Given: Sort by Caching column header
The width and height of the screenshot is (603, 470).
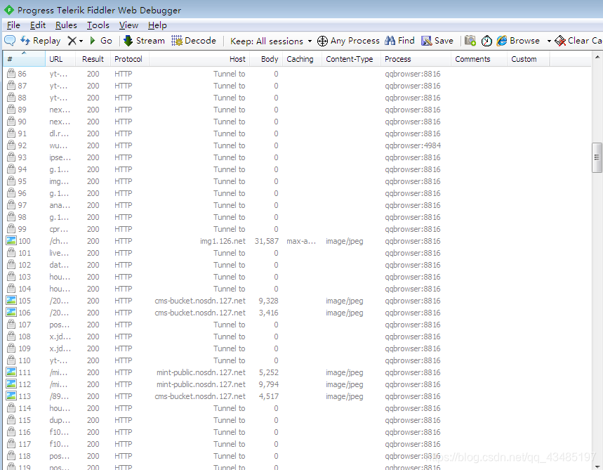Looking at the screenshot, I should 303,59.
